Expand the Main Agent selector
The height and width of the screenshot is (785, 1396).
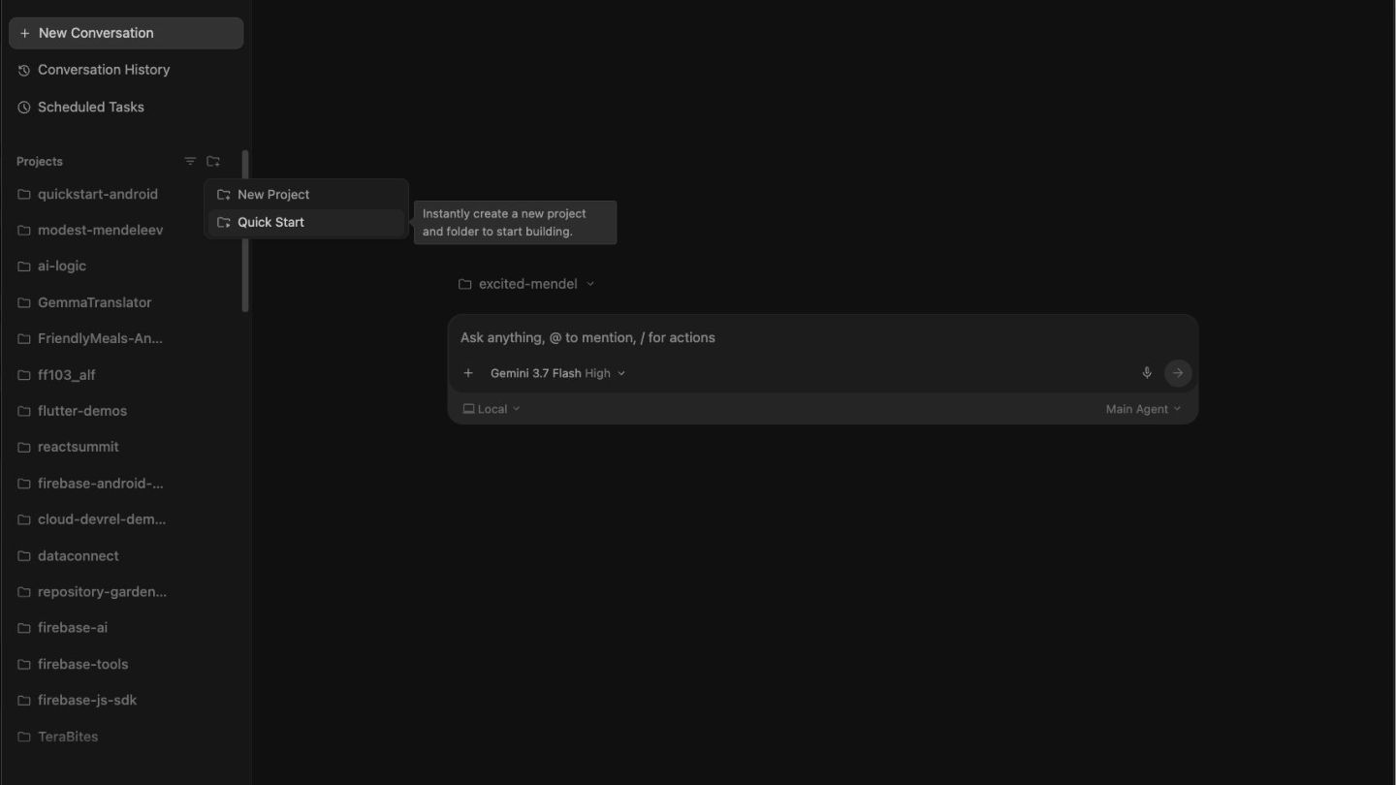1144,409
